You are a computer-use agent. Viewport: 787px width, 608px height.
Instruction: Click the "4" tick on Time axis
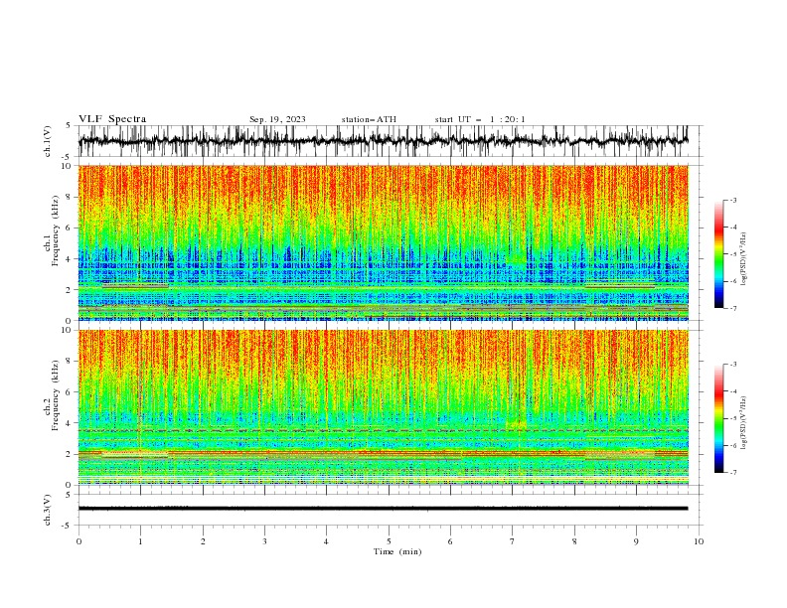click(326, 541)
